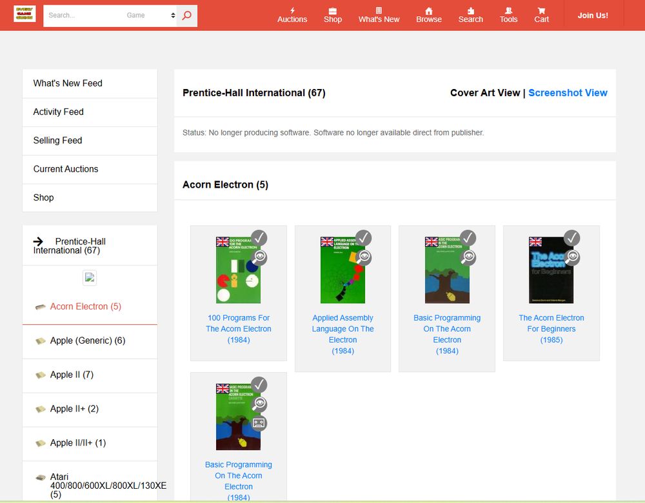Open cassette edition Basic Programming cover thumbnail
This screenshot has height=503, width=645.
tap(238, 417)
